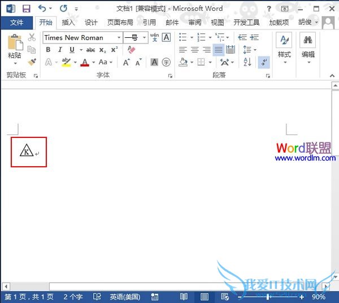The width and height of the screenshot is (339, 303).
Task: Apply character shading gray A
Action: [x=154, y=62]
